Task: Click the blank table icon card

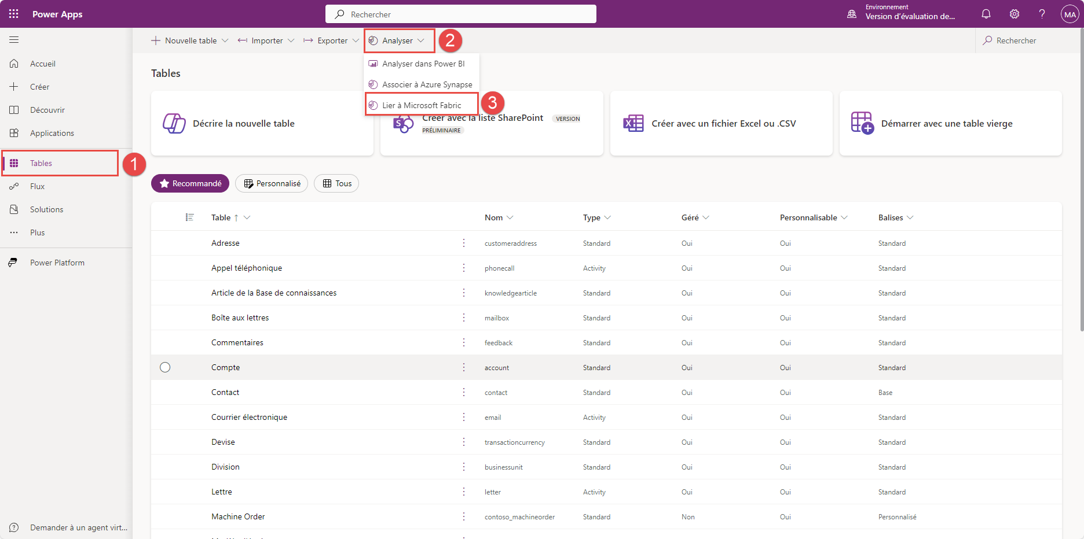Action: click(x=862, y=123)
